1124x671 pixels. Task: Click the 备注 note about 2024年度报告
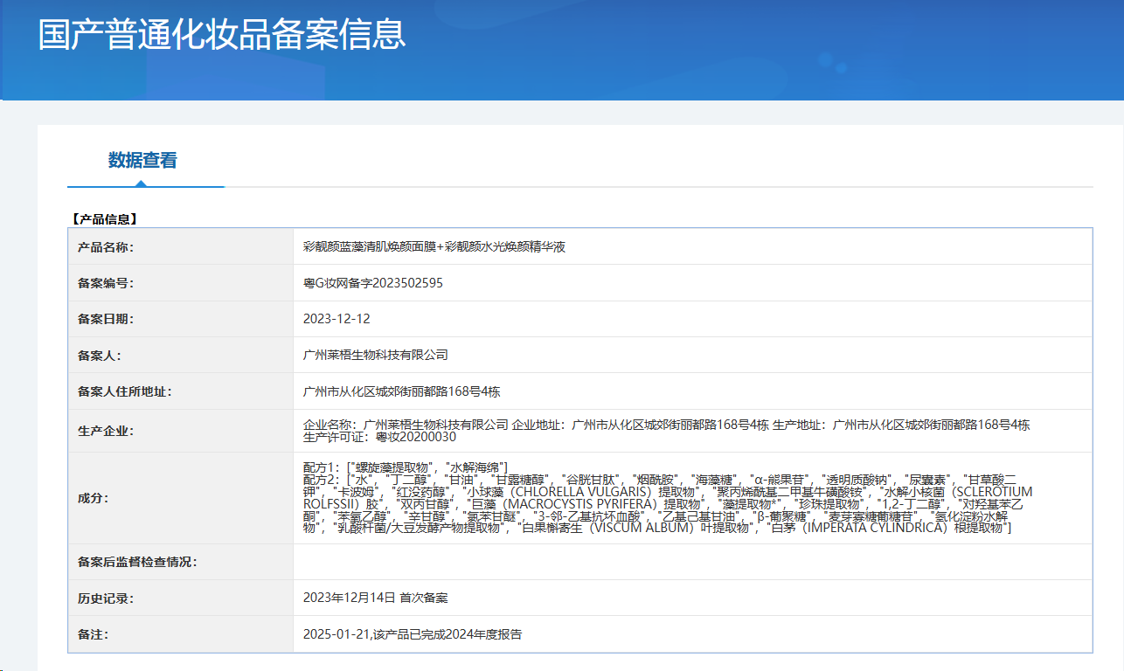pos(413,634)
